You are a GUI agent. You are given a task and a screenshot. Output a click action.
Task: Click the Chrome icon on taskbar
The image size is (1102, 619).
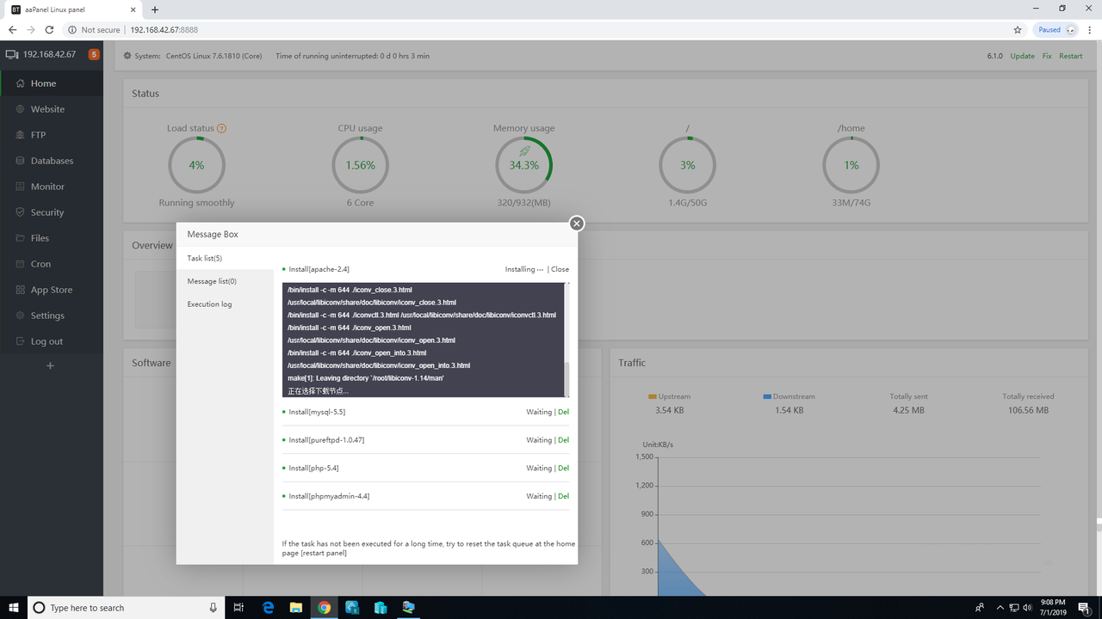click(x=324, y=608)
